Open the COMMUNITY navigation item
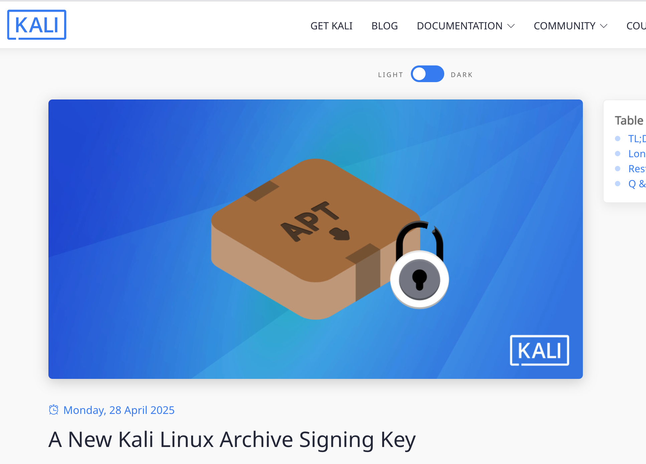This screenshot has width=646, height=464. (564, 26)
